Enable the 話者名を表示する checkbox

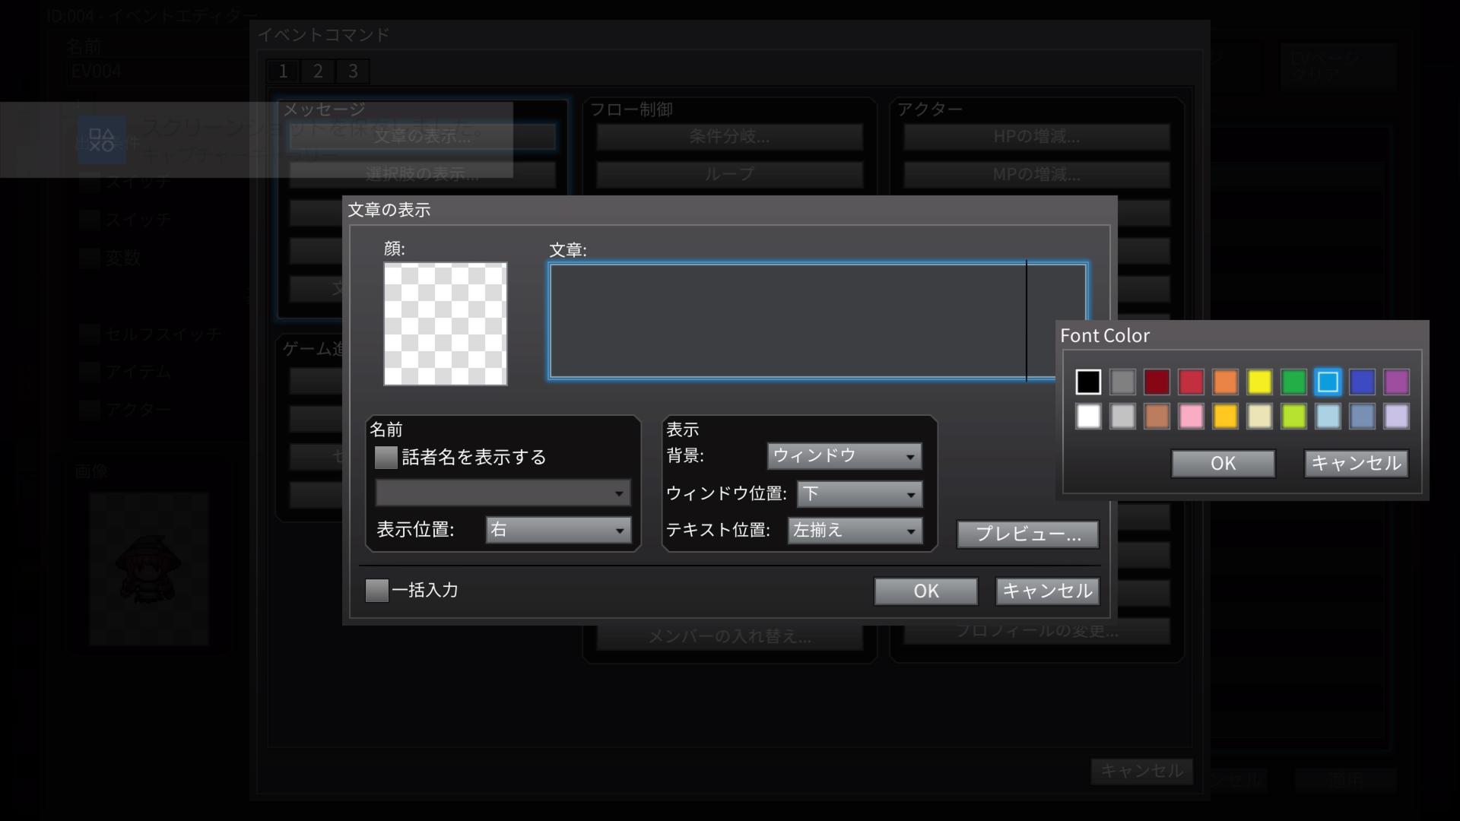click(x=386, y=457)
